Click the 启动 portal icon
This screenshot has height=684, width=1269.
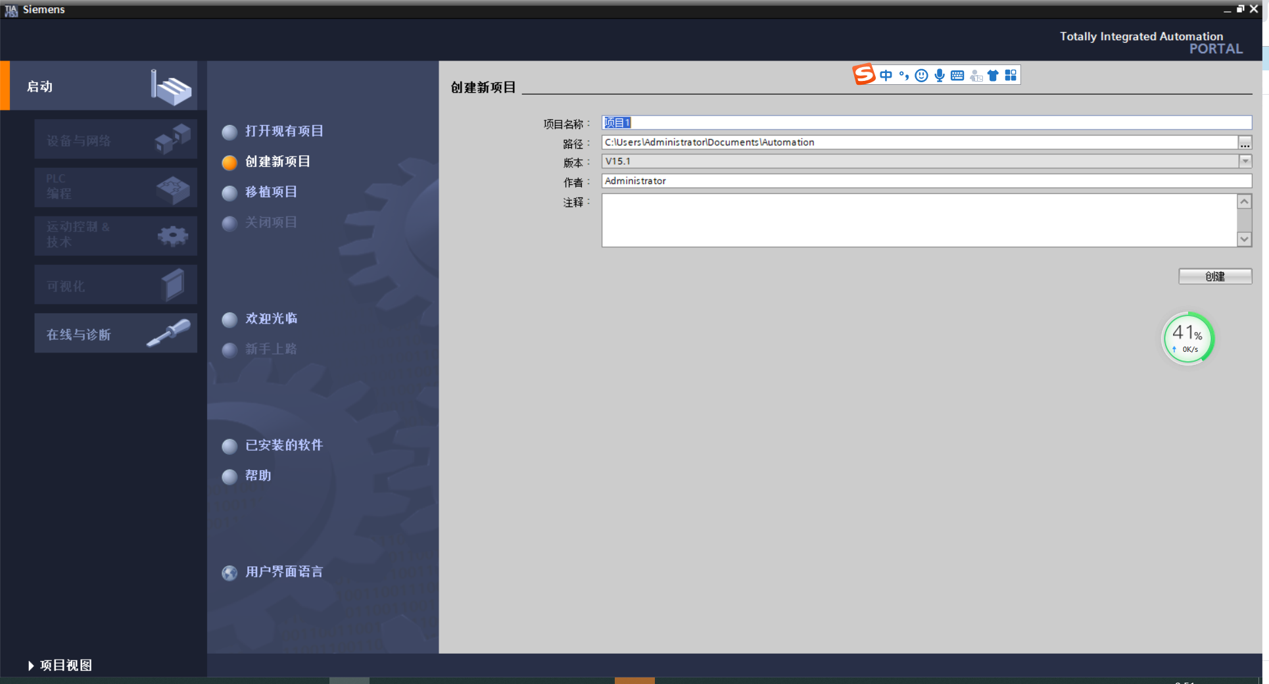click(171, 87)
